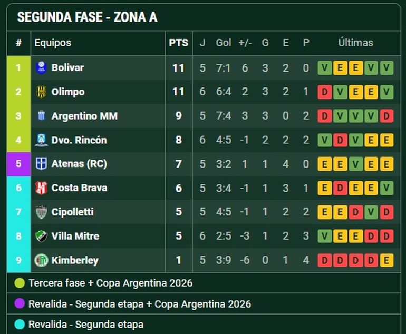Open the Bolivar team link
406x334 pixels.
click(x=67, y=68)
